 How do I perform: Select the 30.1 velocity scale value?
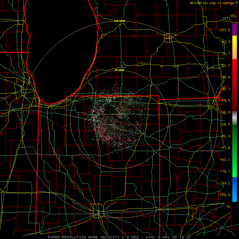(226, 89)
